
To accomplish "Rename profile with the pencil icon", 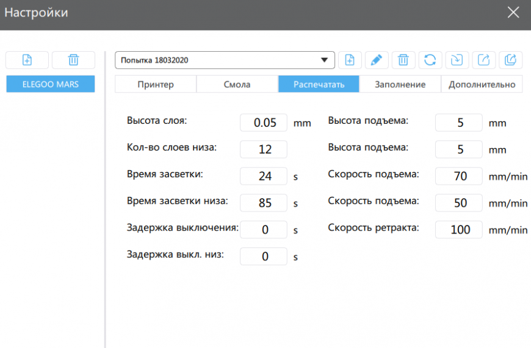I will pyautogui.click(x=377, y=60).
